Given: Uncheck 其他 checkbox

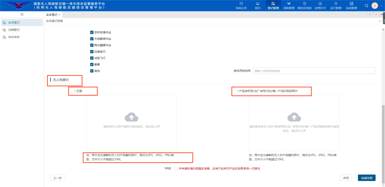Looking at the screenshot, I should click(x=92, y=71).
